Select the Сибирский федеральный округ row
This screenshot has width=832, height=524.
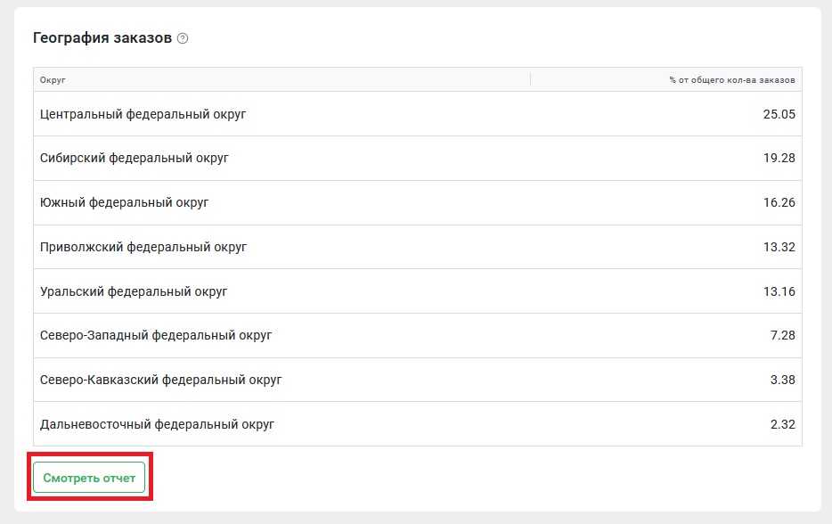(x=418, y=159)
